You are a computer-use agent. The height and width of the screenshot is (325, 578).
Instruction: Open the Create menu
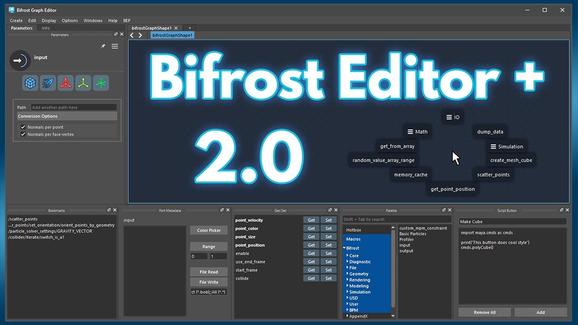coord(16,20)
